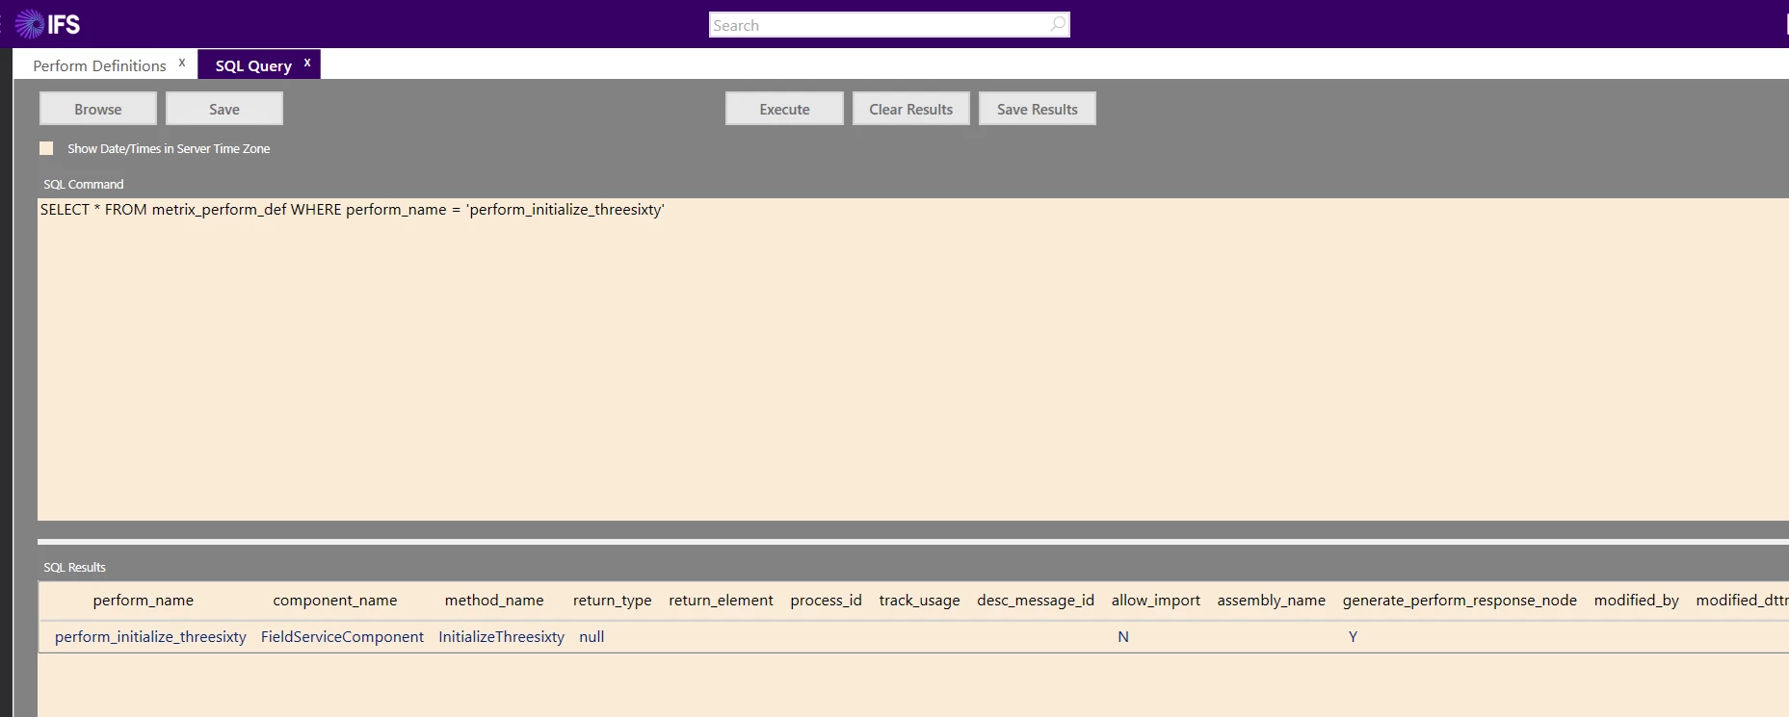Enable Show Date/Times in Server Time Zone

(46, 148)
